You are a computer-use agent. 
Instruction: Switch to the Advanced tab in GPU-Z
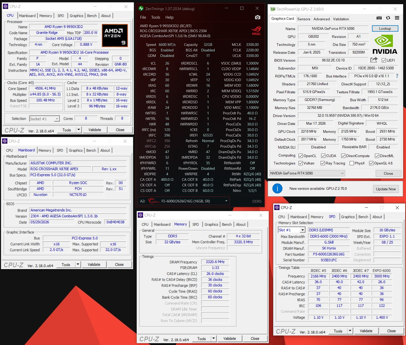click(321, 19)
